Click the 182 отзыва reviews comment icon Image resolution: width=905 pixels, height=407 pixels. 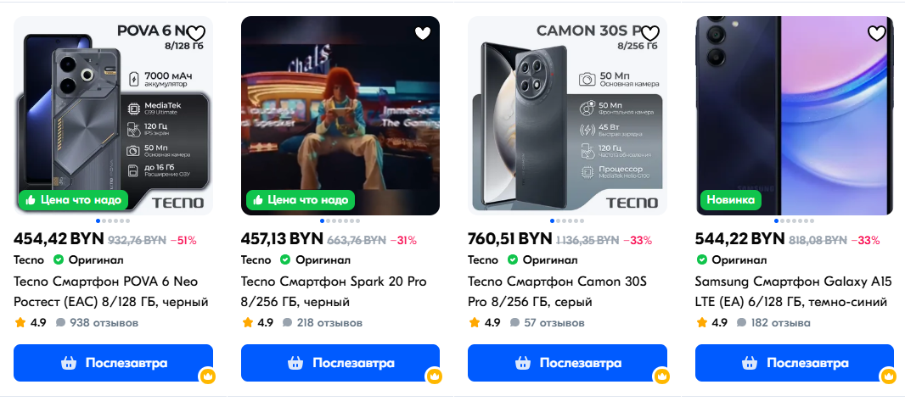(742, 323)
